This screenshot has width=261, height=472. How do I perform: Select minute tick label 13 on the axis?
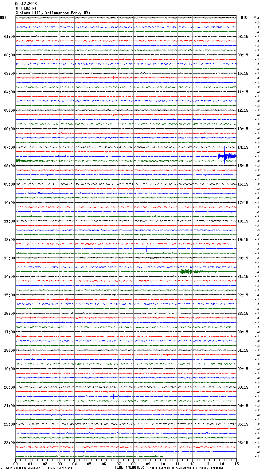click(207, 464)
